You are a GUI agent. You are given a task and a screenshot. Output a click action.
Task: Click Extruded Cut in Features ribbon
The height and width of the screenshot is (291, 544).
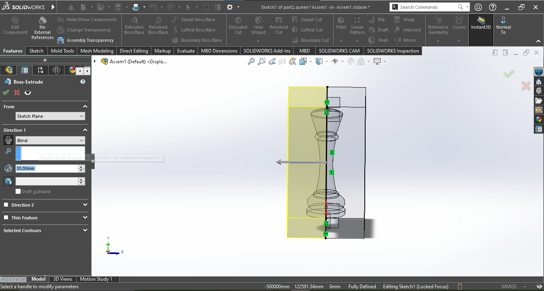238,26
